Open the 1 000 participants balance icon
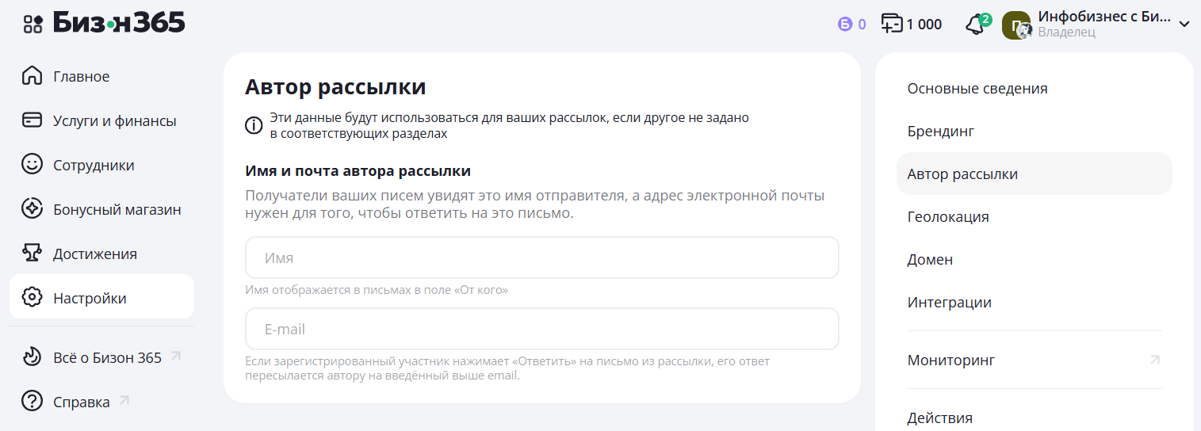This screenshot has width=1201, height=431. click(892, 25)
